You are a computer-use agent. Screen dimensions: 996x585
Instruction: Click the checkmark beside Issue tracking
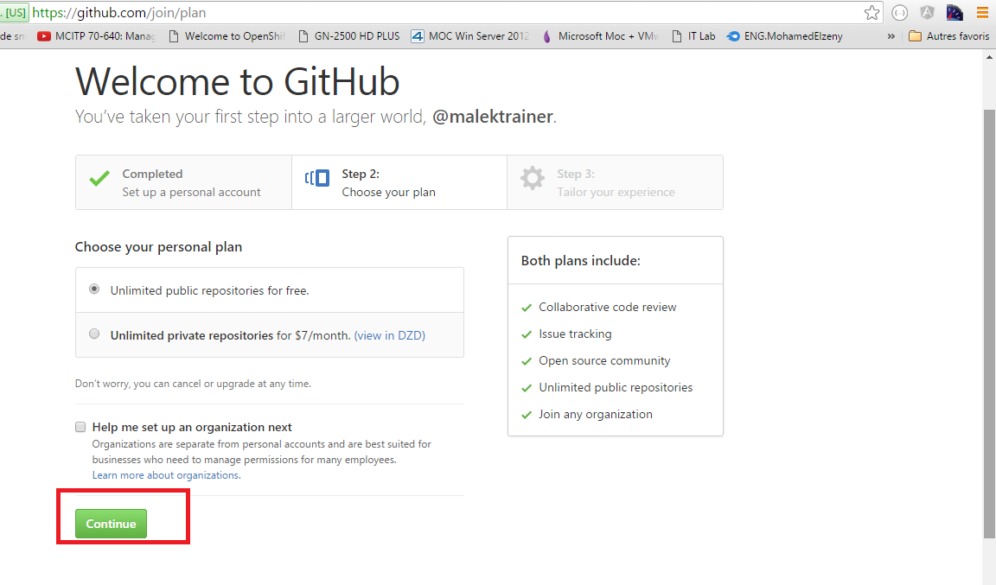526,334
